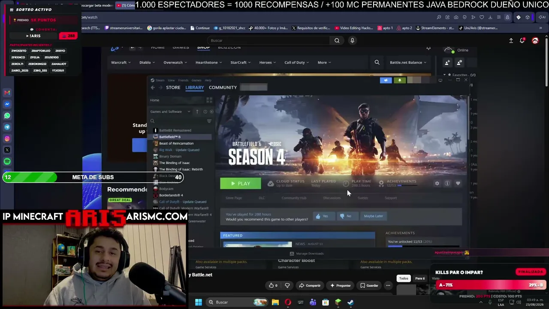The height and width of the screenshot is (309, 549).
Task: Click the Windows taskbar search box
Action: [x=236, y=302]
